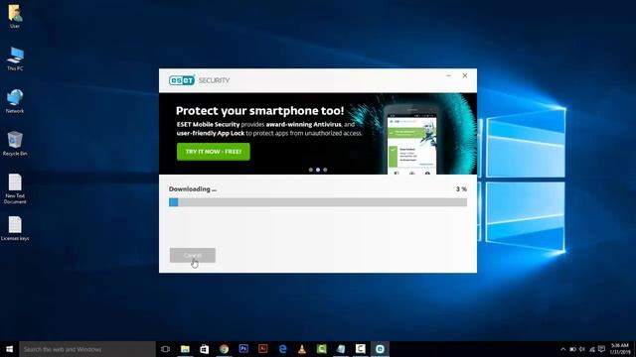Launch Adobe Illustrator from the taskbar

click(x=262, y=349)
